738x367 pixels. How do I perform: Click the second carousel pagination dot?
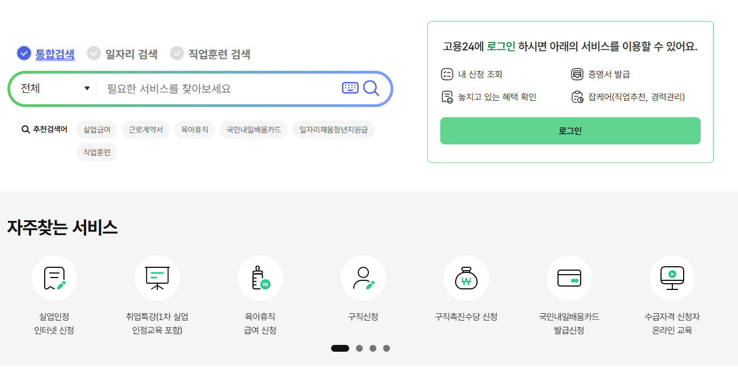coord(359,349)
